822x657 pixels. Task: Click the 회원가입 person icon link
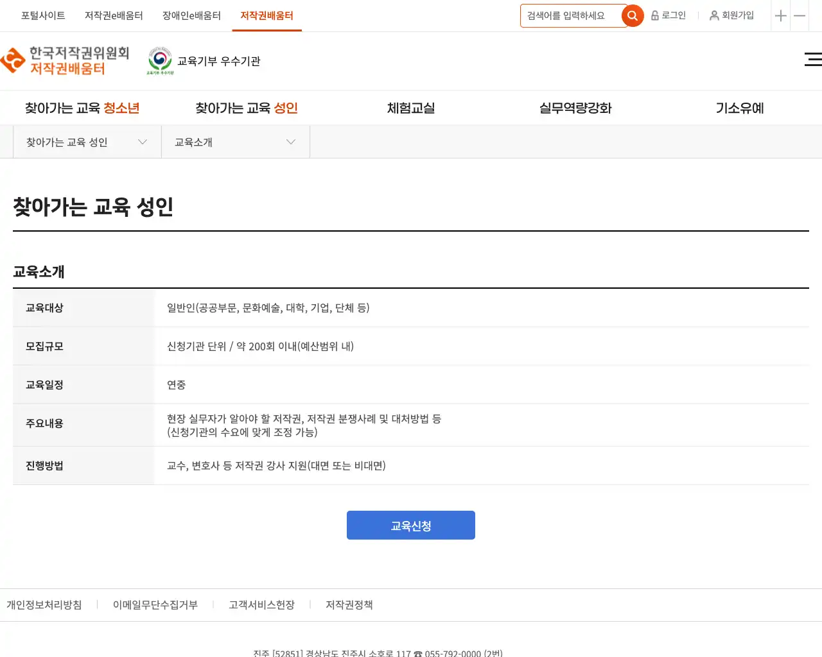click(731, 15)
